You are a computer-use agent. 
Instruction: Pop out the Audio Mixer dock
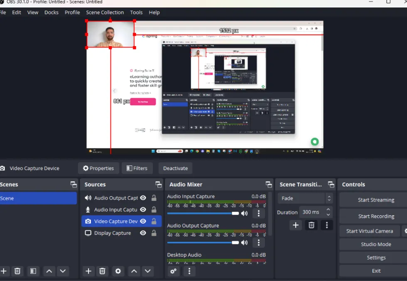point(269,185)
